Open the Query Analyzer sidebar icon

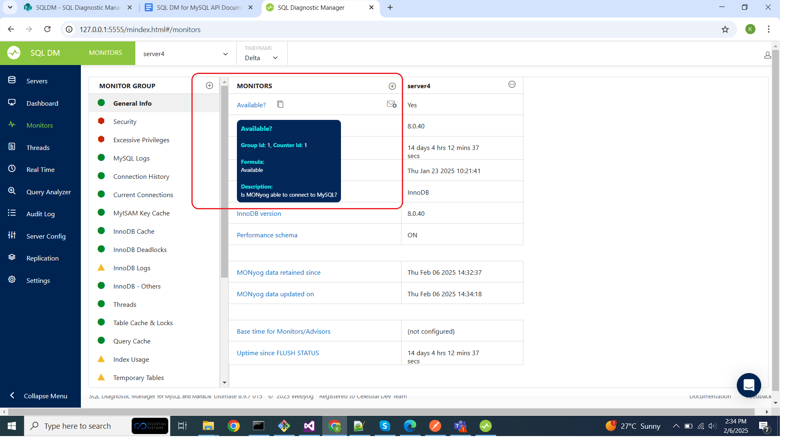click(12, 191)
